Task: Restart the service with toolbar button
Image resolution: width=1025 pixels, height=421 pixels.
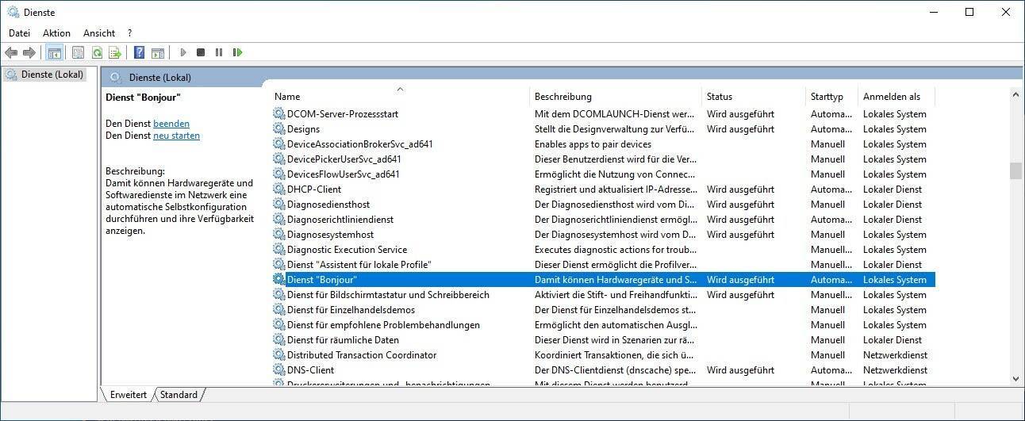Action: point(237,52)
